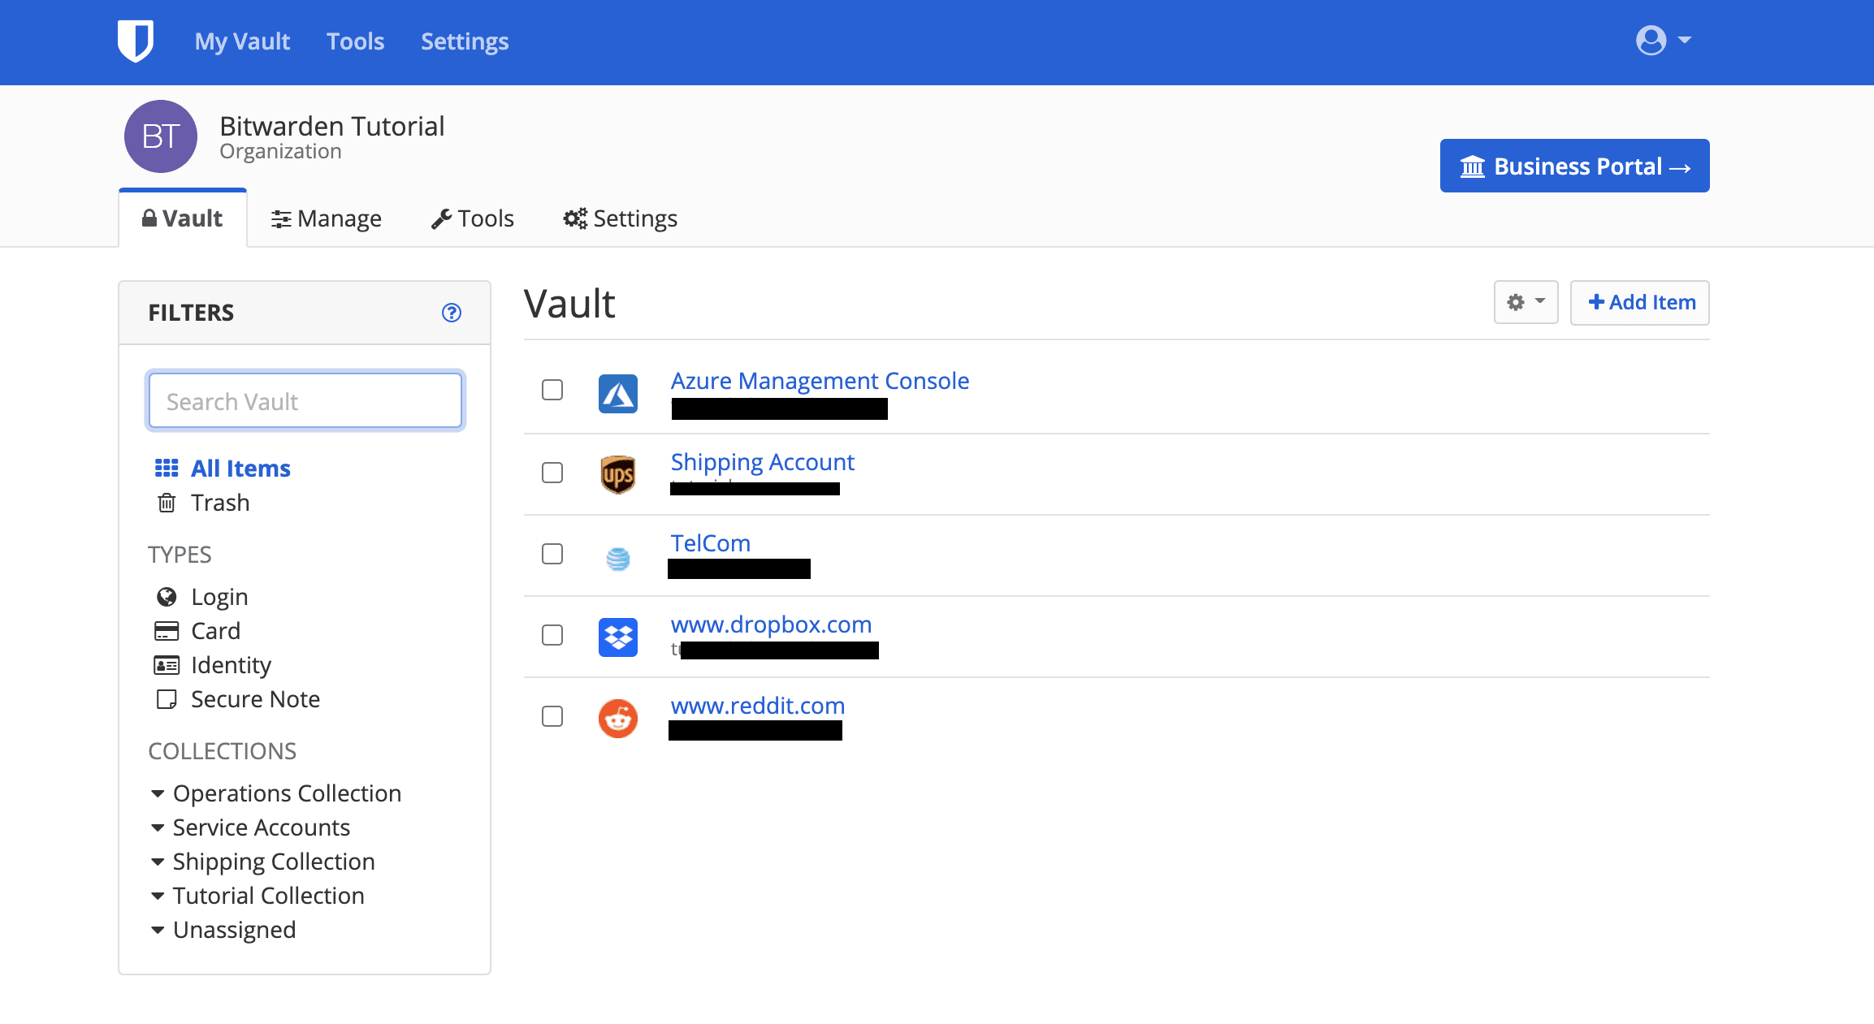Click the BT organization avatar
This screenshot has height=1024, width=1874.
tap(161, 136)
